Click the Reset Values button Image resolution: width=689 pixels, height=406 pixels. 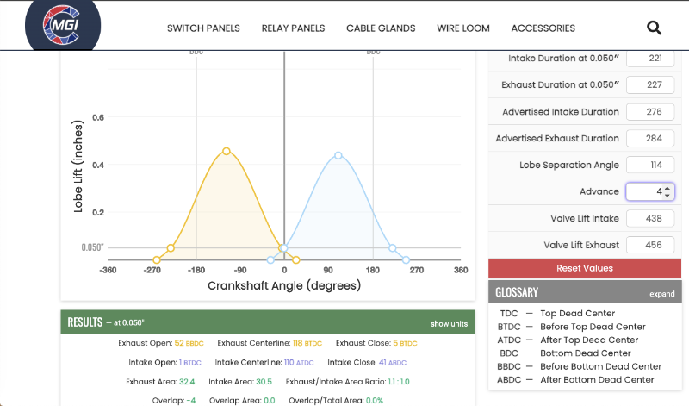pos(585,268)
